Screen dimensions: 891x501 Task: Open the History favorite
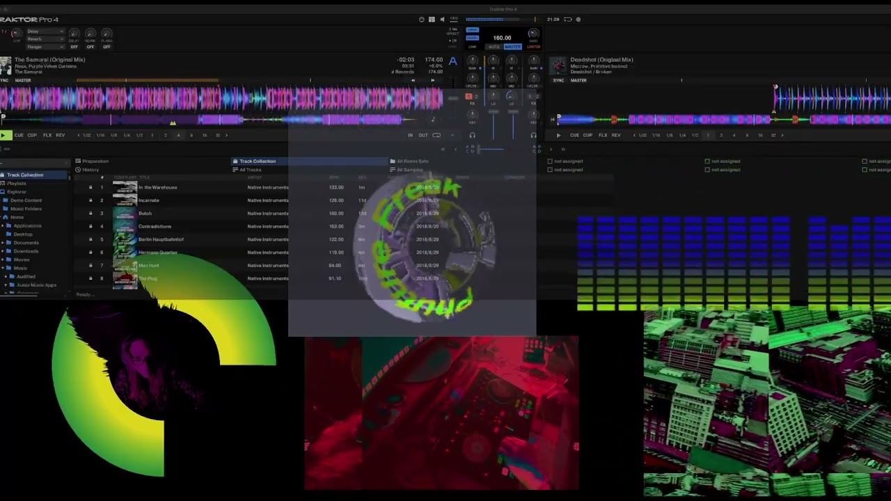tap(87, 170)
